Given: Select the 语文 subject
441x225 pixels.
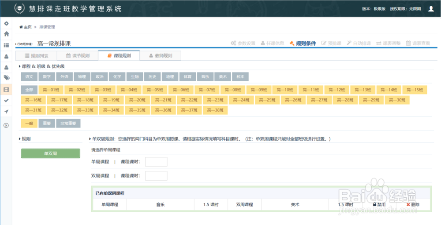Looking at the screenshot, I should click(29, 76).
